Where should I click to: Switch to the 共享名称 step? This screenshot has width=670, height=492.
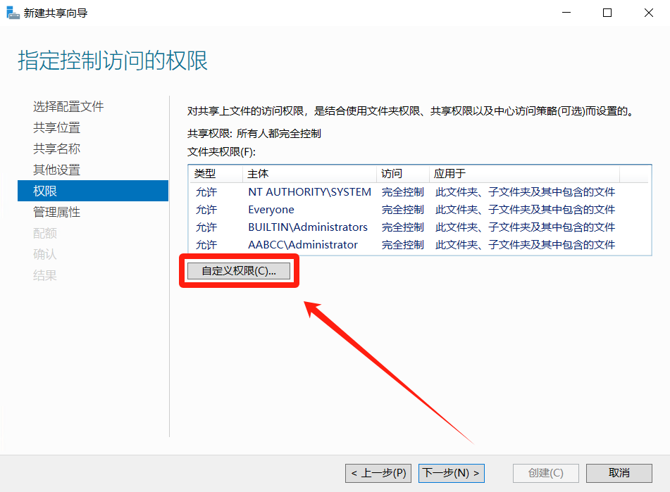(56, 149)
